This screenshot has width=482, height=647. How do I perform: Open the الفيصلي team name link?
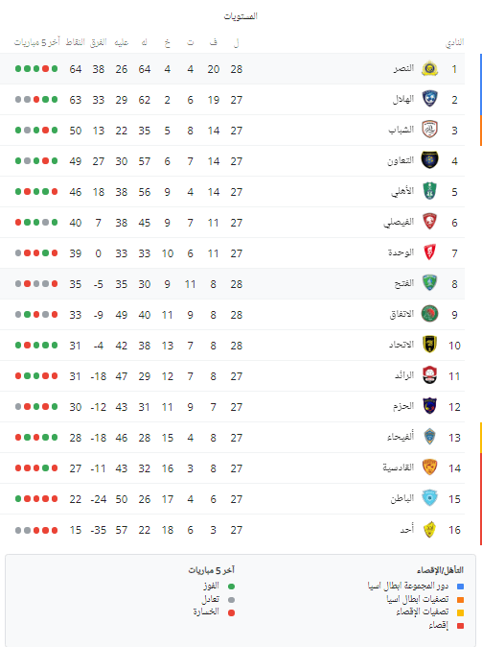point(399,223)
